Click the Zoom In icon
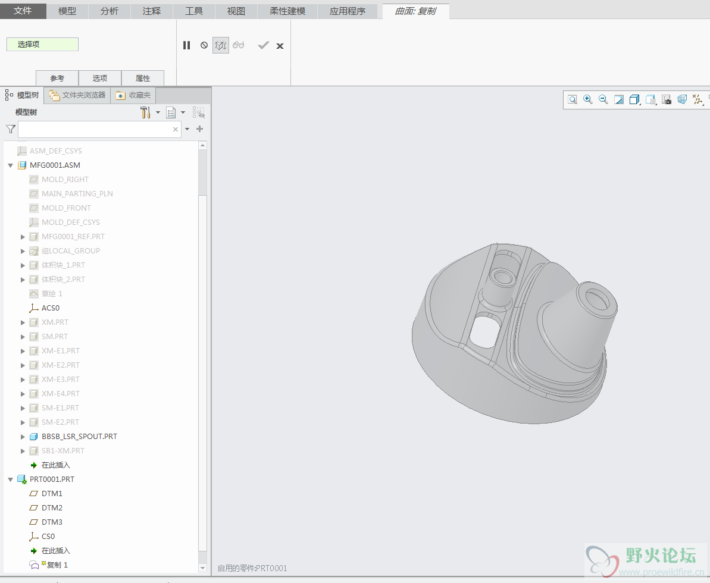Viewport: 710px width, 583px height. [x=588, y=99]
